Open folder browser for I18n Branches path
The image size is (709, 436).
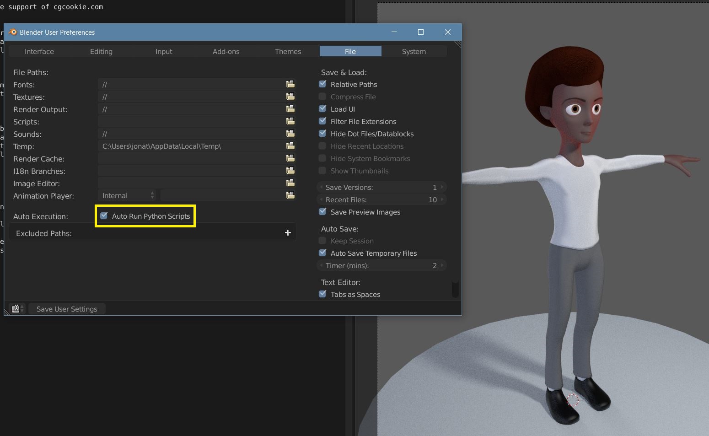click(x=290, y=171)
